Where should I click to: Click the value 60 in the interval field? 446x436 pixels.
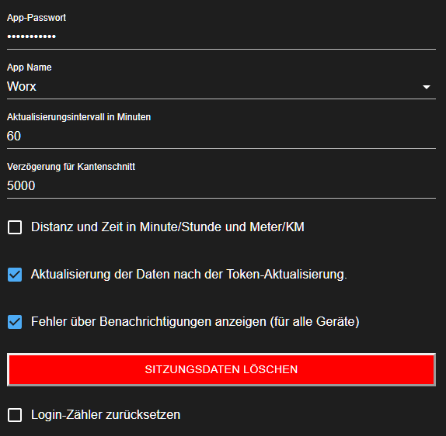(x=14, y=136)
